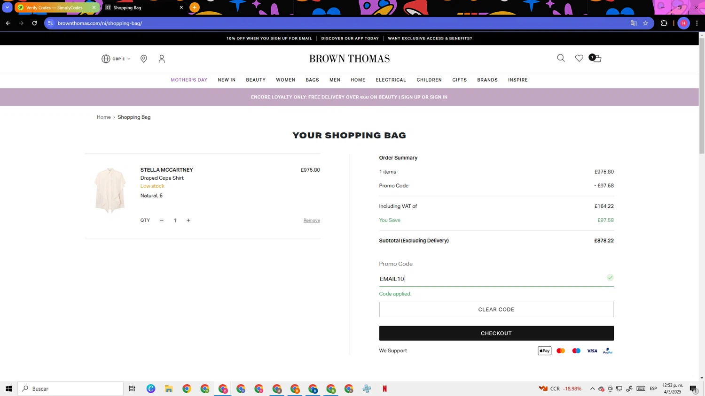
Task: Click the Apple Pay payment icon
Action: click(x=544, y=351)
